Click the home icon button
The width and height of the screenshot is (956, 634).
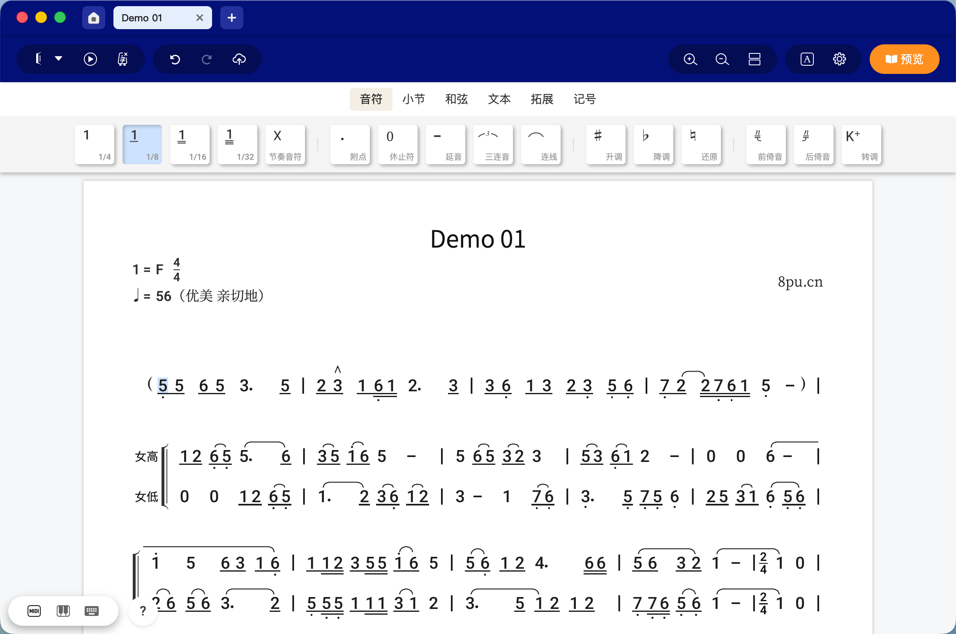pos(94,18)
